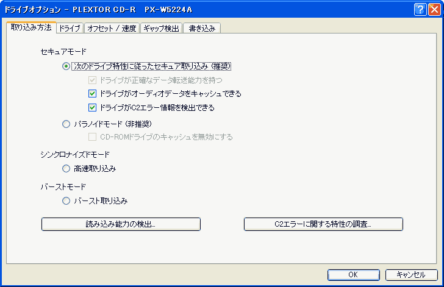
Task: Choose バースト取り込み radio option
Action: pyautogui.click(x=66, y=201)
